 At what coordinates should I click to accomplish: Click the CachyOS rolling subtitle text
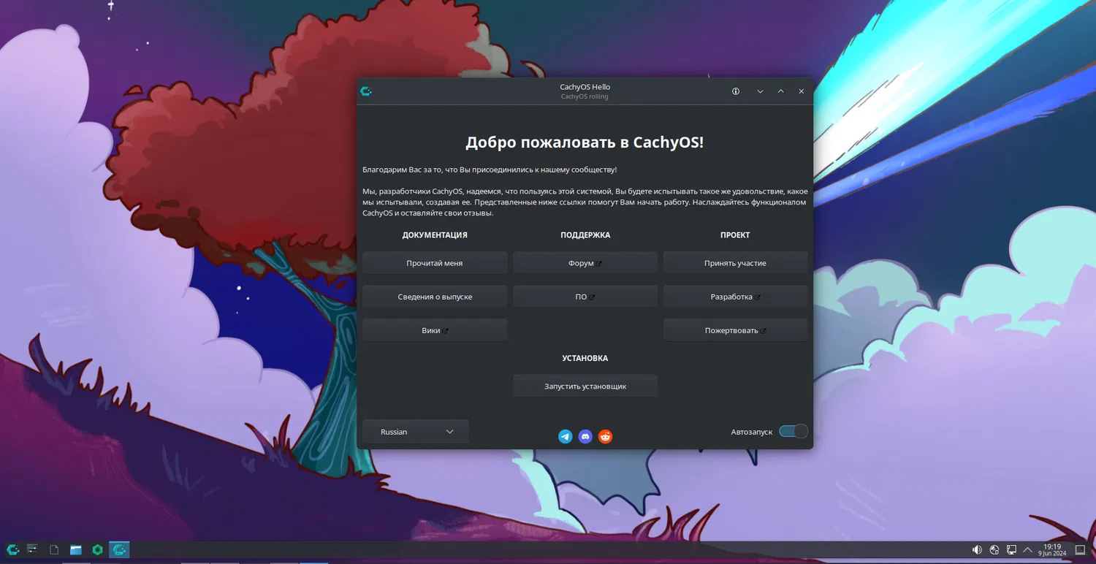[585, 96]
